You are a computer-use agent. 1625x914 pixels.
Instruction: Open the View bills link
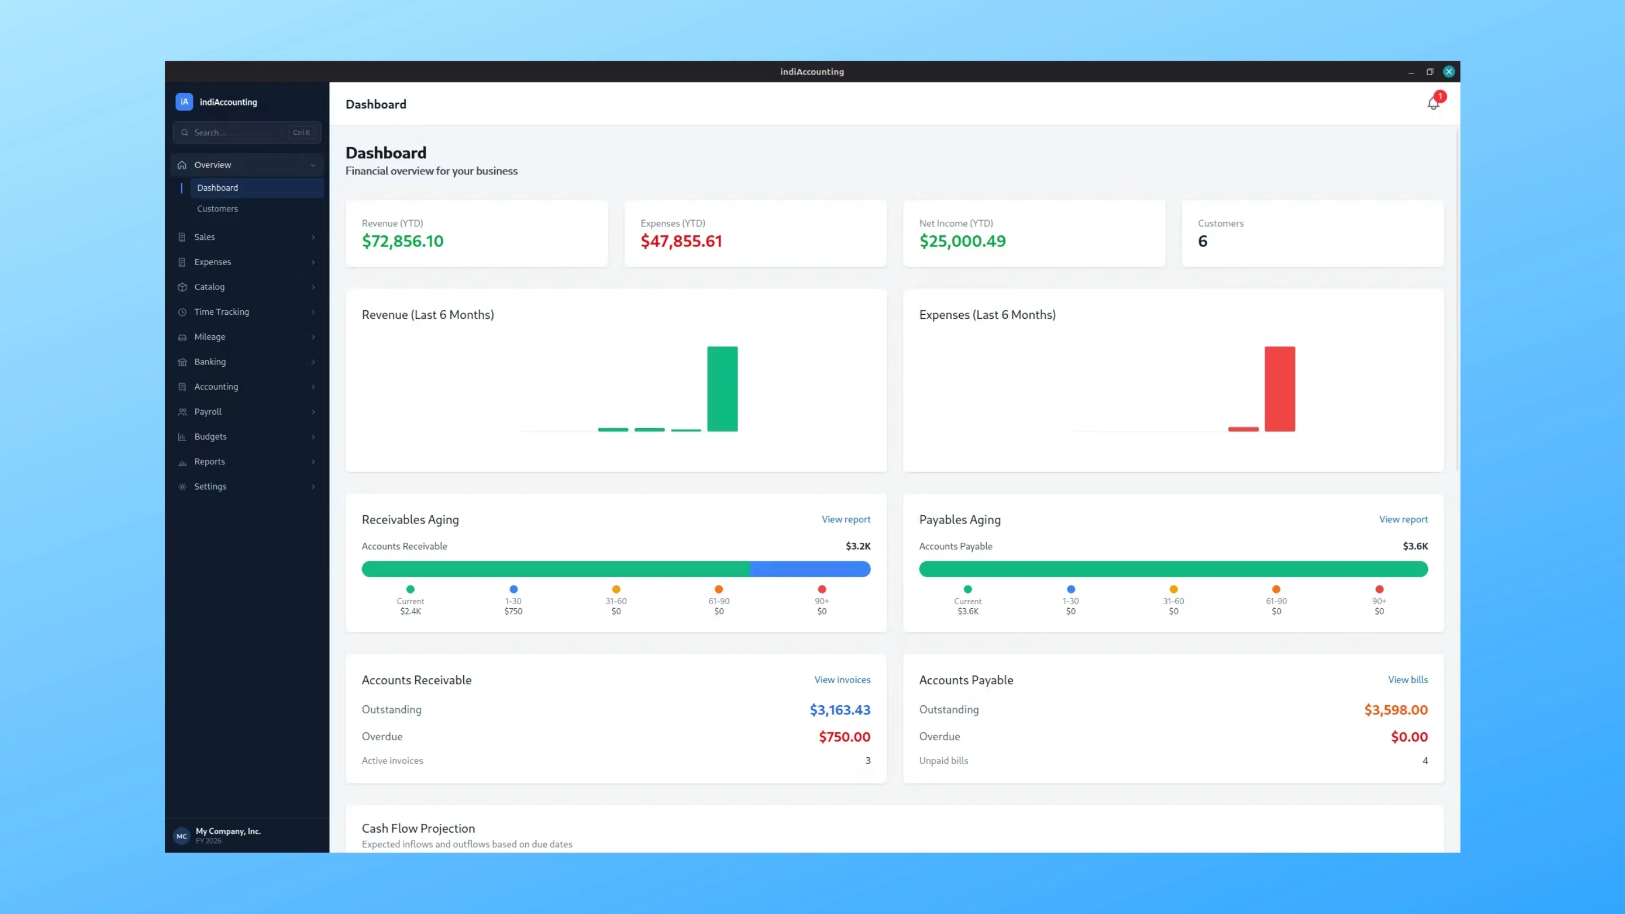click(x=1407, y=679)
